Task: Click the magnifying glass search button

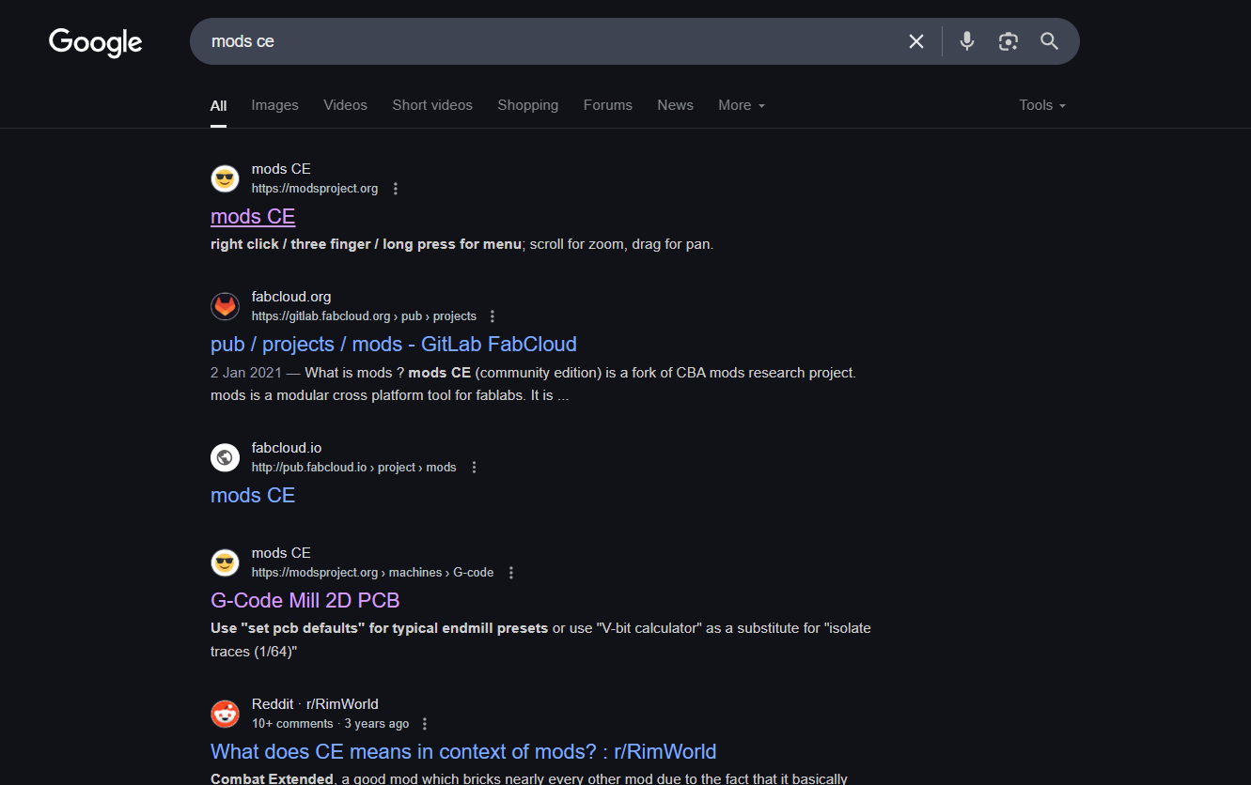Action: (x=1050, y=41)
